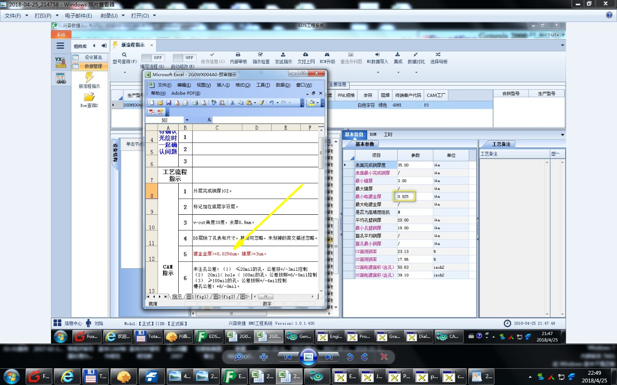The width and height of the screenshot is (617, 385).
Task: Select the 指示 sheet tab in Excel
Action: coord(177,296)
